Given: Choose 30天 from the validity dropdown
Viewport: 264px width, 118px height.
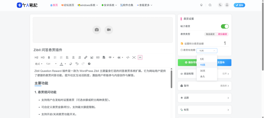Looking at the screenshot, I should pyautogui.click(x=203, y=71).
